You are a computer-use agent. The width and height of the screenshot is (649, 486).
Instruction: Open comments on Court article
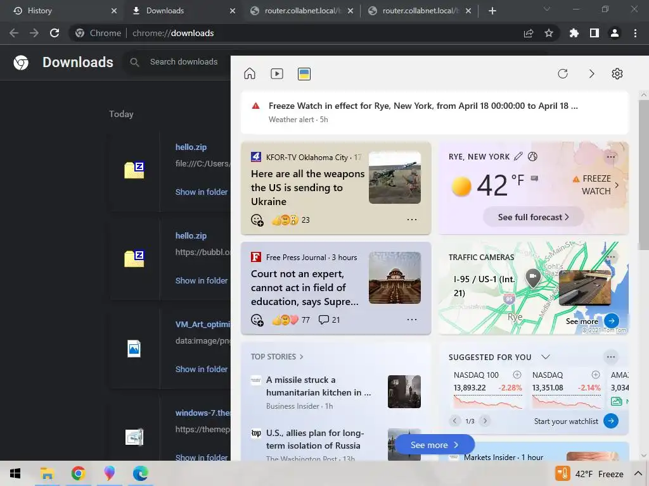(x=329, y=320)
